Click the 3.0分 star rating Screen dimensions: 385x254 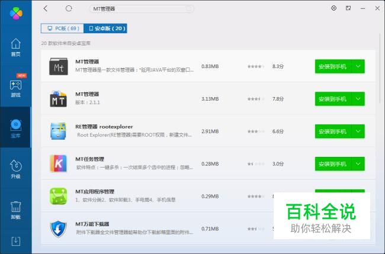256,163
